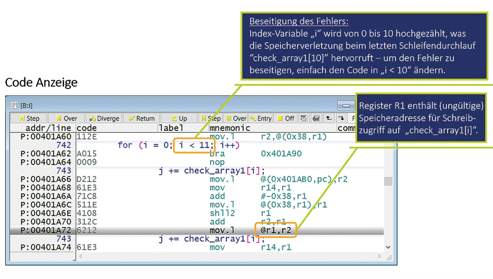Click the up-arrow navigation icon in toolbar

point(329,118)
